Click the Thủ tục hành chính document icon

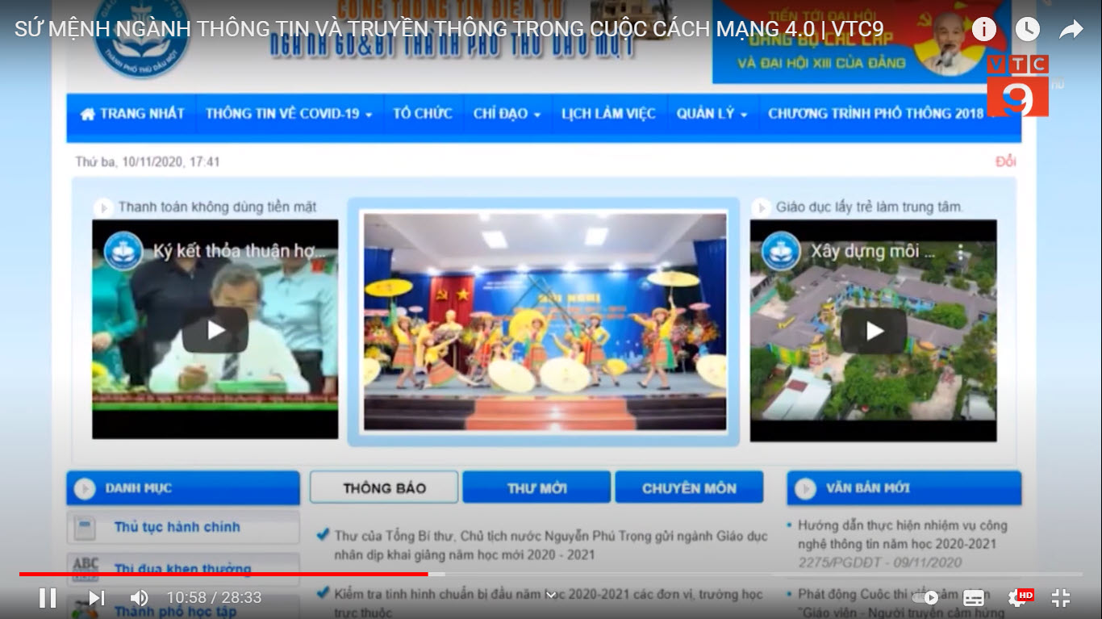tap(85, 528)
